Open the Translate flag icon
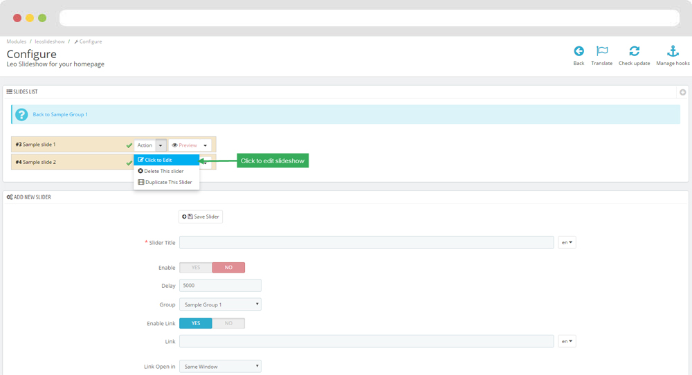 coord(601,51)
